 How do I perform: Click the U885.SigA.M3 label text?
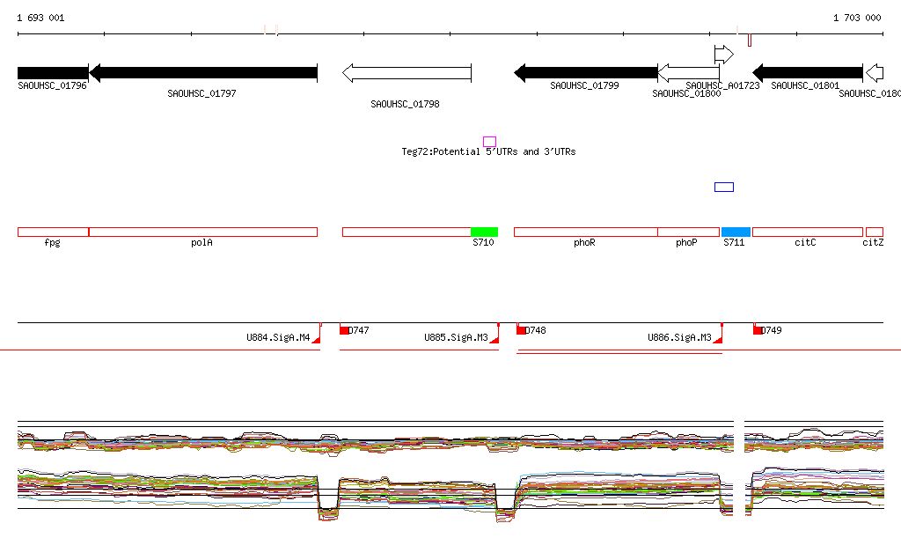point(457,337)
